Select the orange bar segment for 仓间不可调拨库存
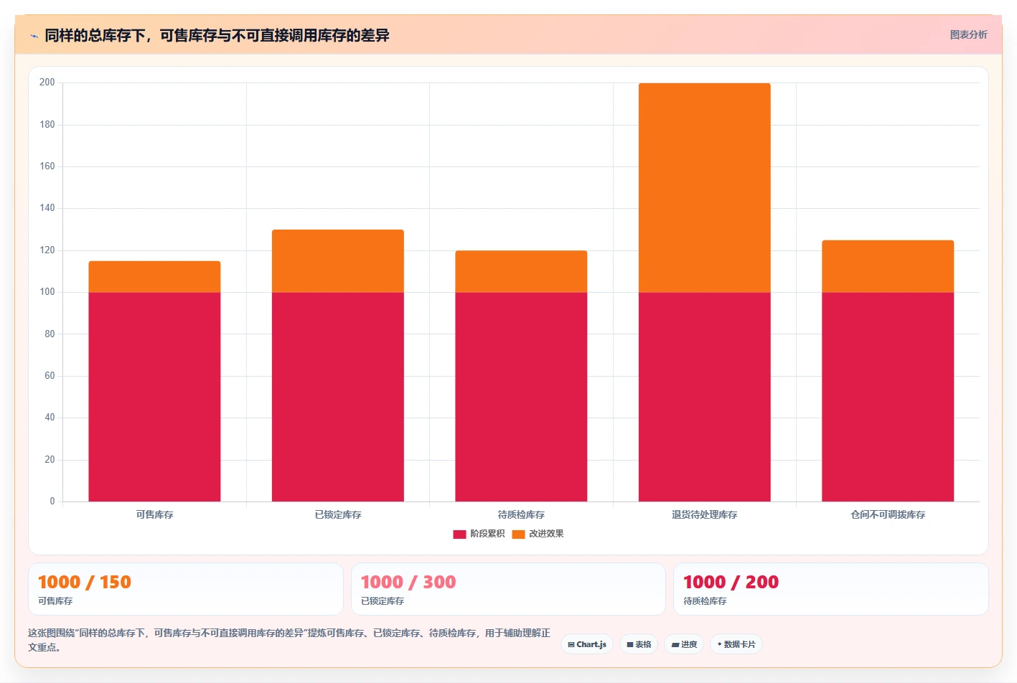The height and width of the screenshot is (683, 1017). click(888, 266)
